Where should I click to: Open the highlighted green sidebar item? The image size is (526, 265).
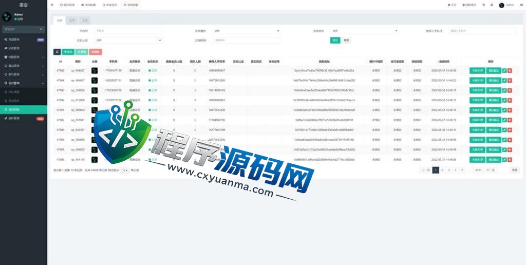(24, 110)
